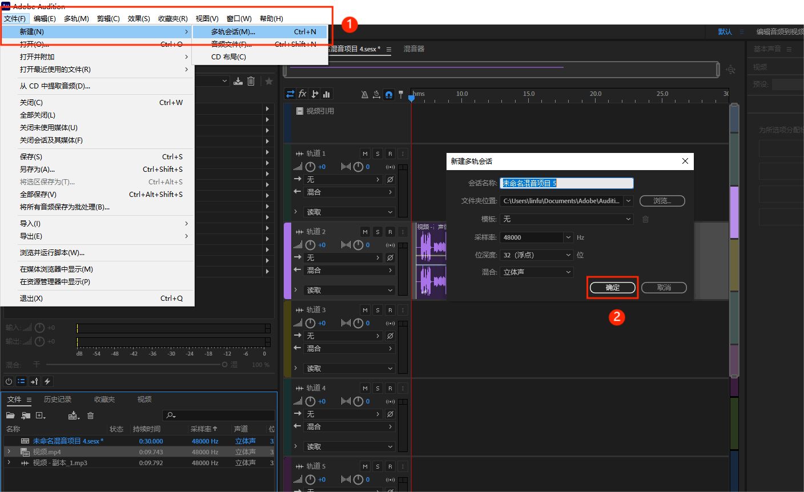Click the Files panel search field
The width and height of the screenshot is (804, 492).
coord(219,416)
